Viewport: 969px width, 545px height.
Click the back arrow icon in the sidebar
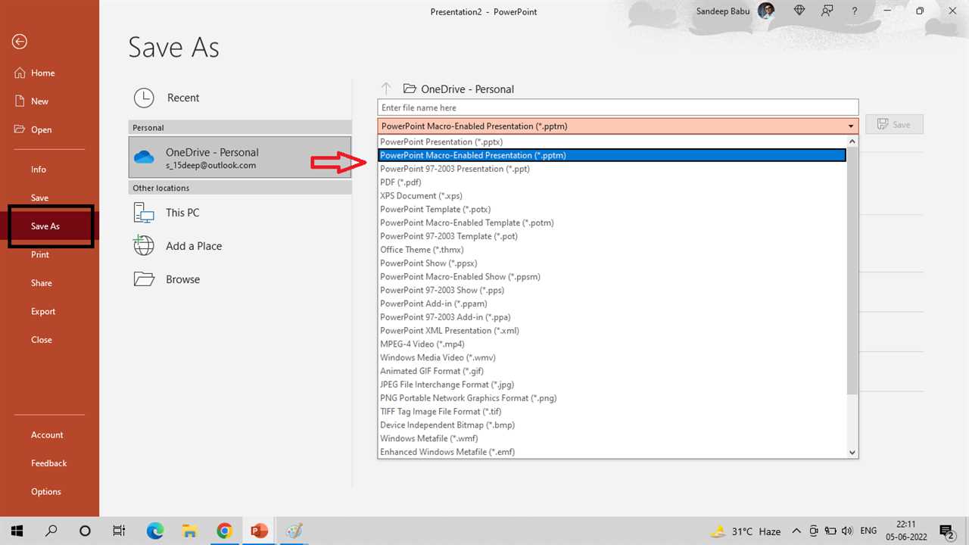(x=19, y=42)
